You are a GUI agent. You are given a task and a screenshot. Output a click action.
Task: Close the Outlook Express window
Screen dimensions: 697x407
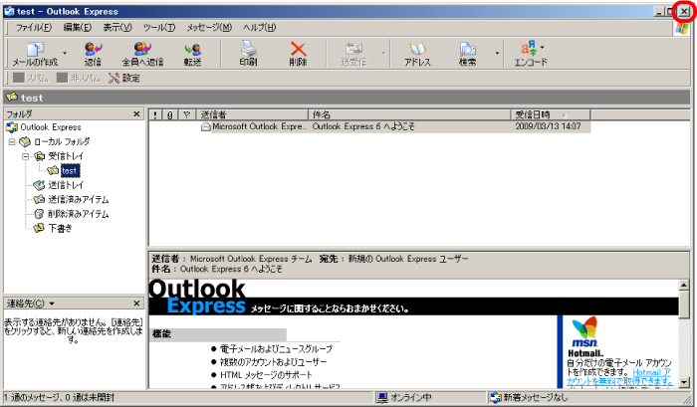click(x=685, y=12)
